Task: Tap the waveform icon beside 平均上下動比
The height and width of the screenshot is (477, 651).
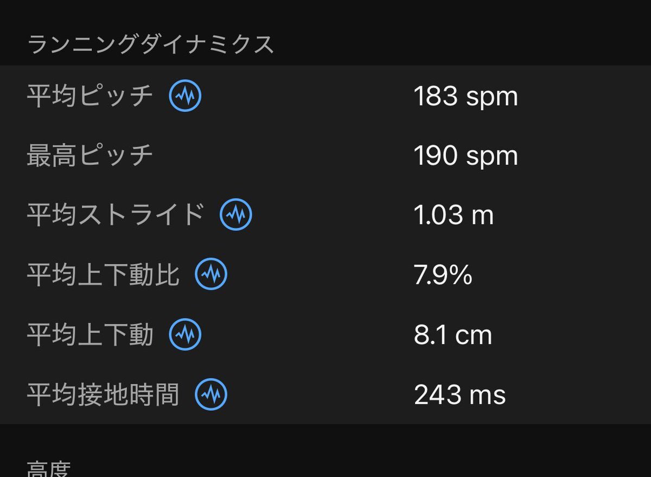Action: click(211, 274)
